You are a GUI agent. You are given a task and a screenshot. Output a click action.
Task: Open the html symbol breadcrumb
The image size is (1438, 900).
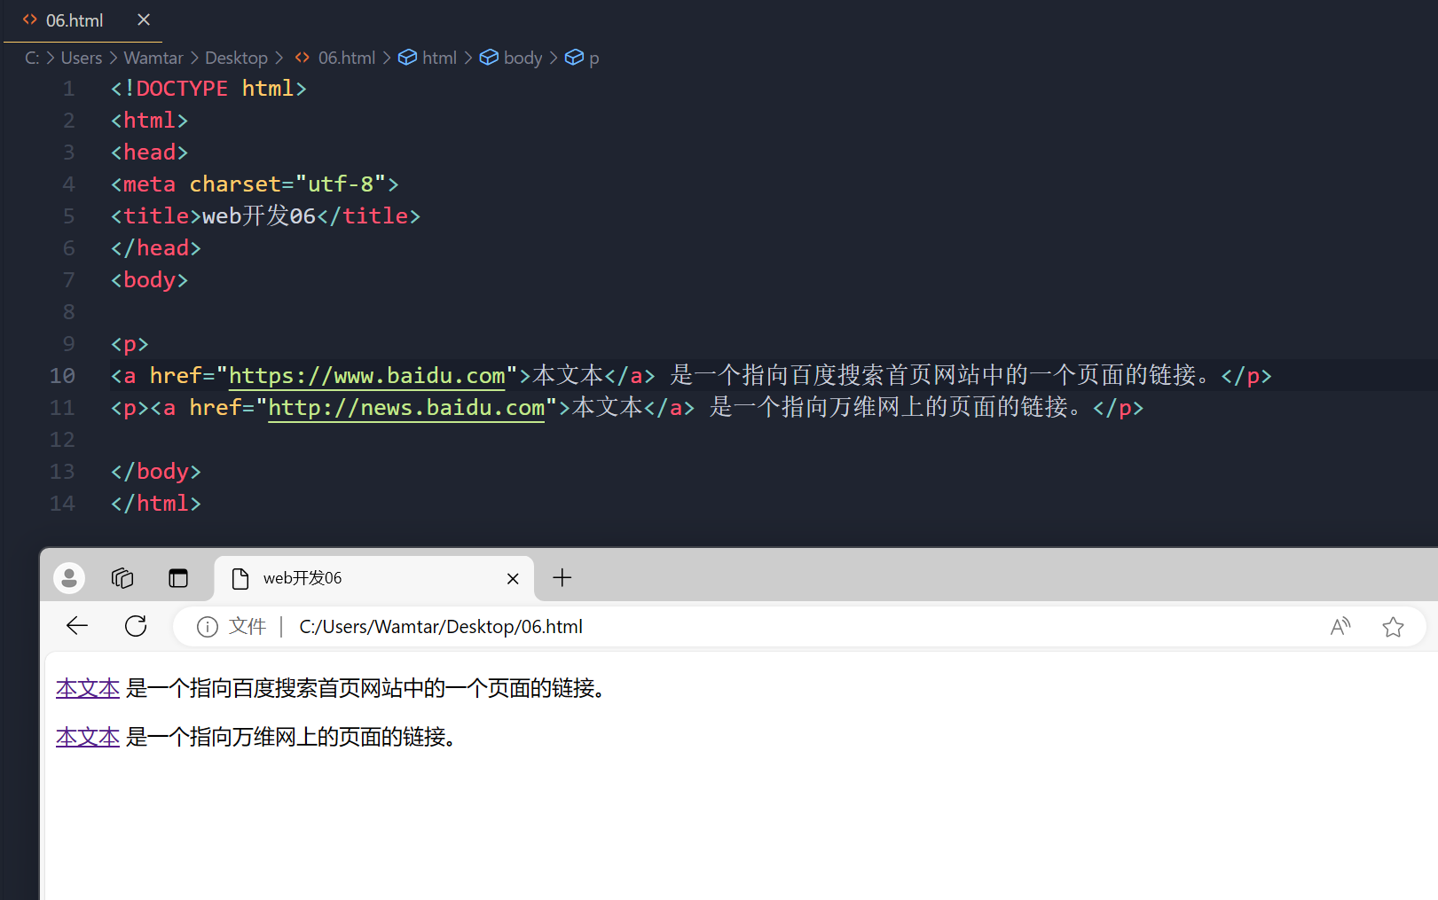point(428,58)
